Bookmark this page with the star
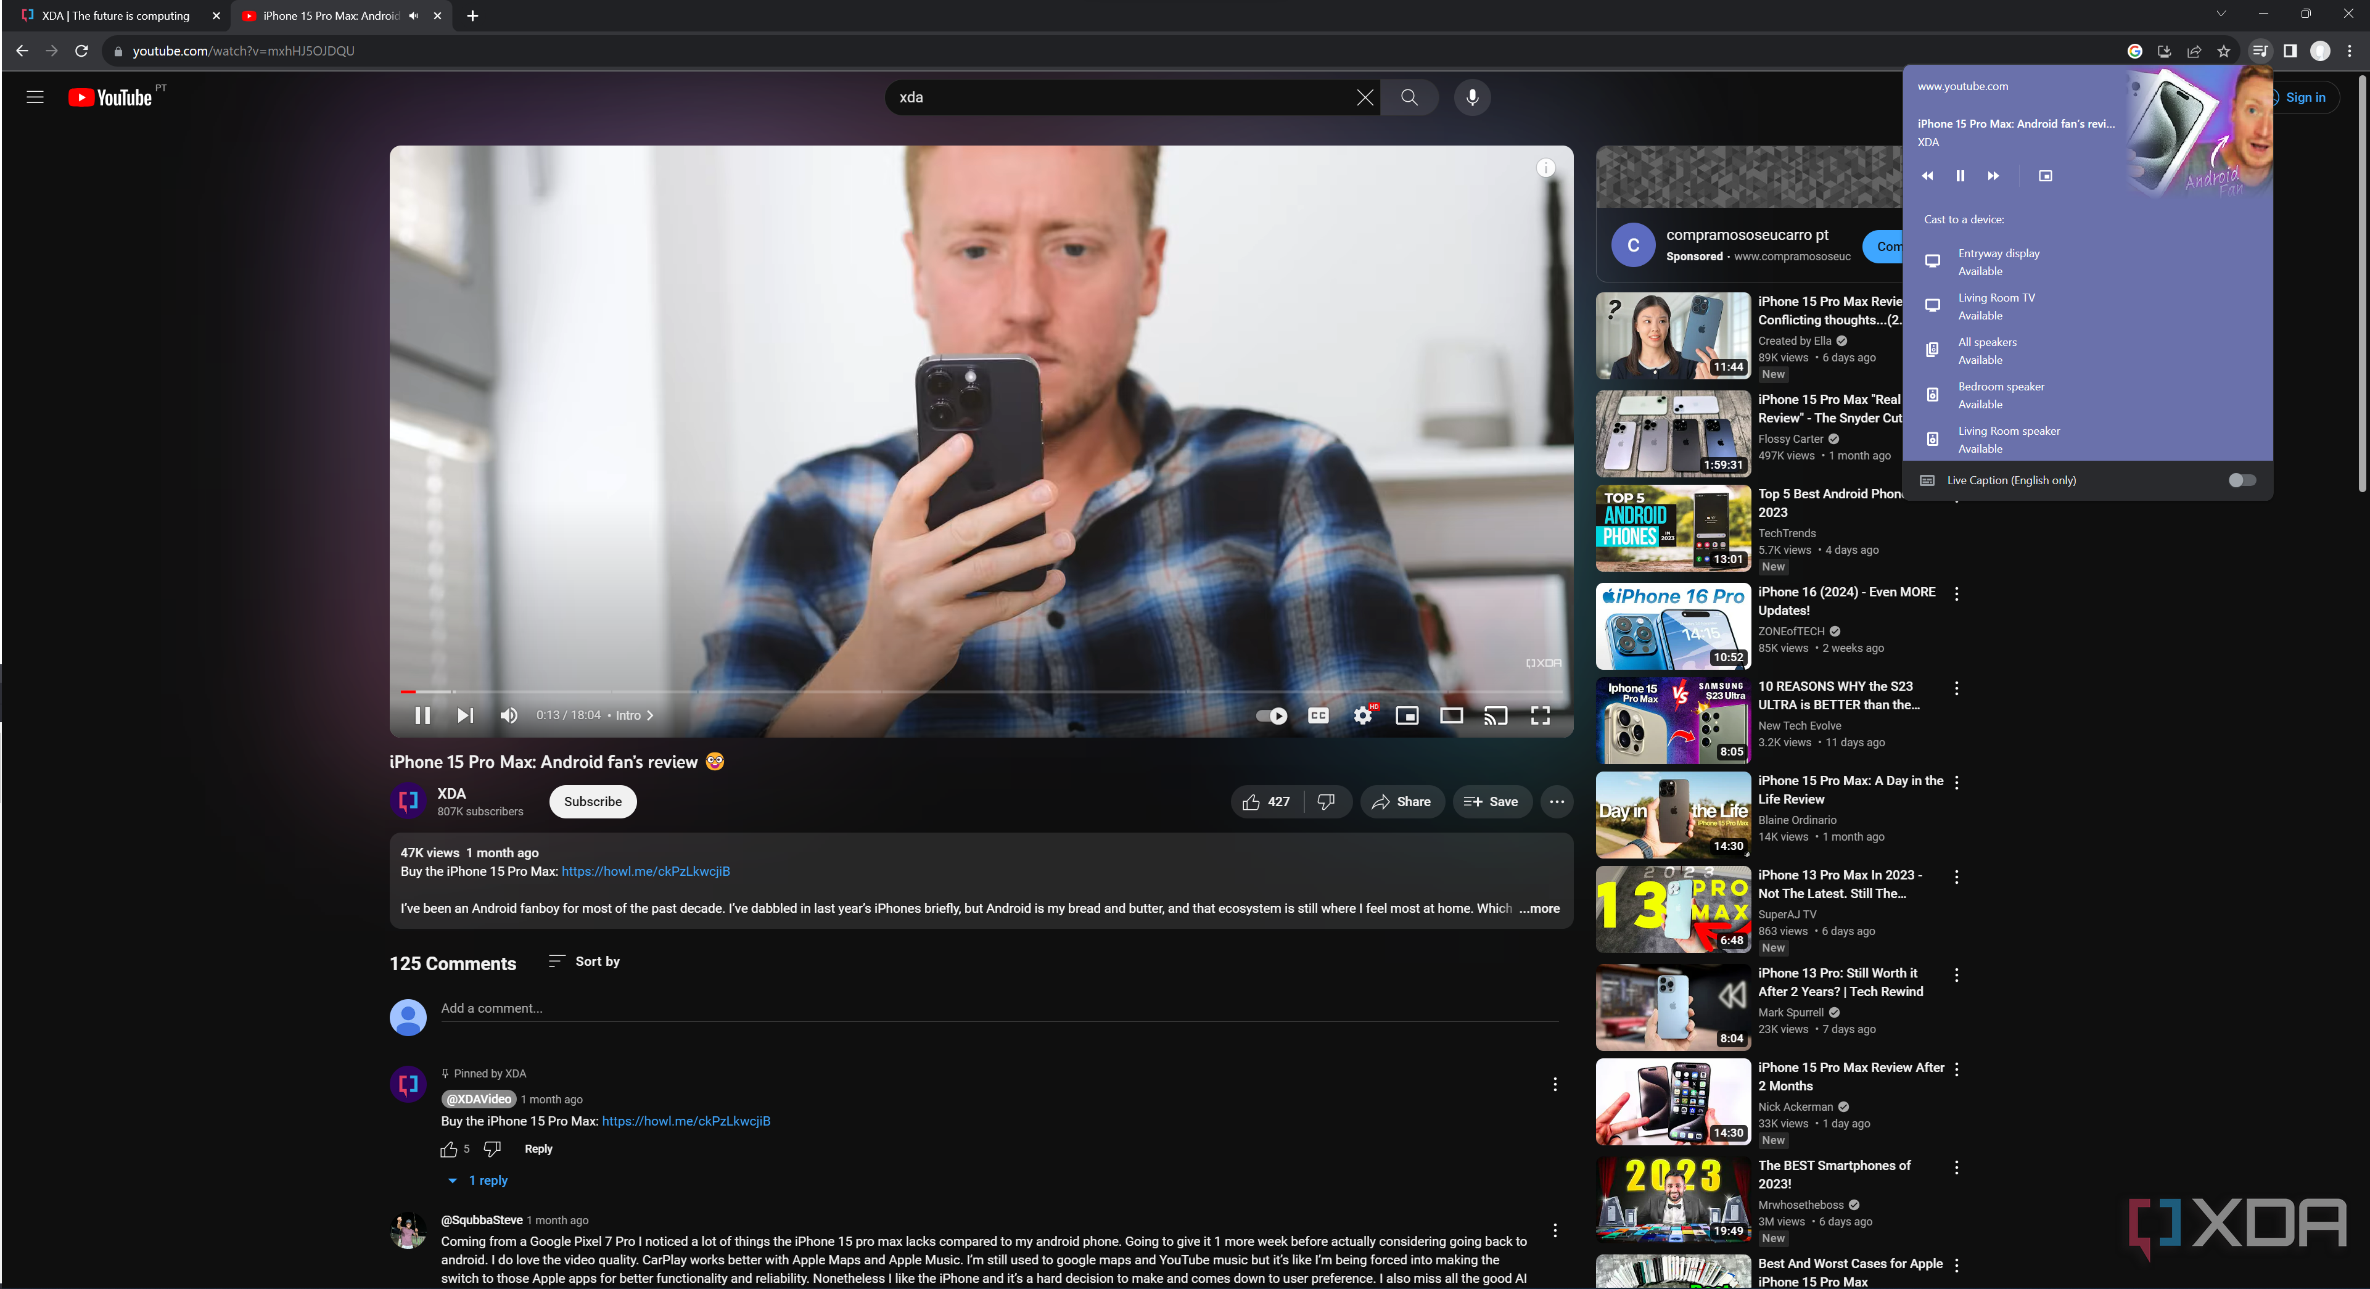 [2224, 52]
